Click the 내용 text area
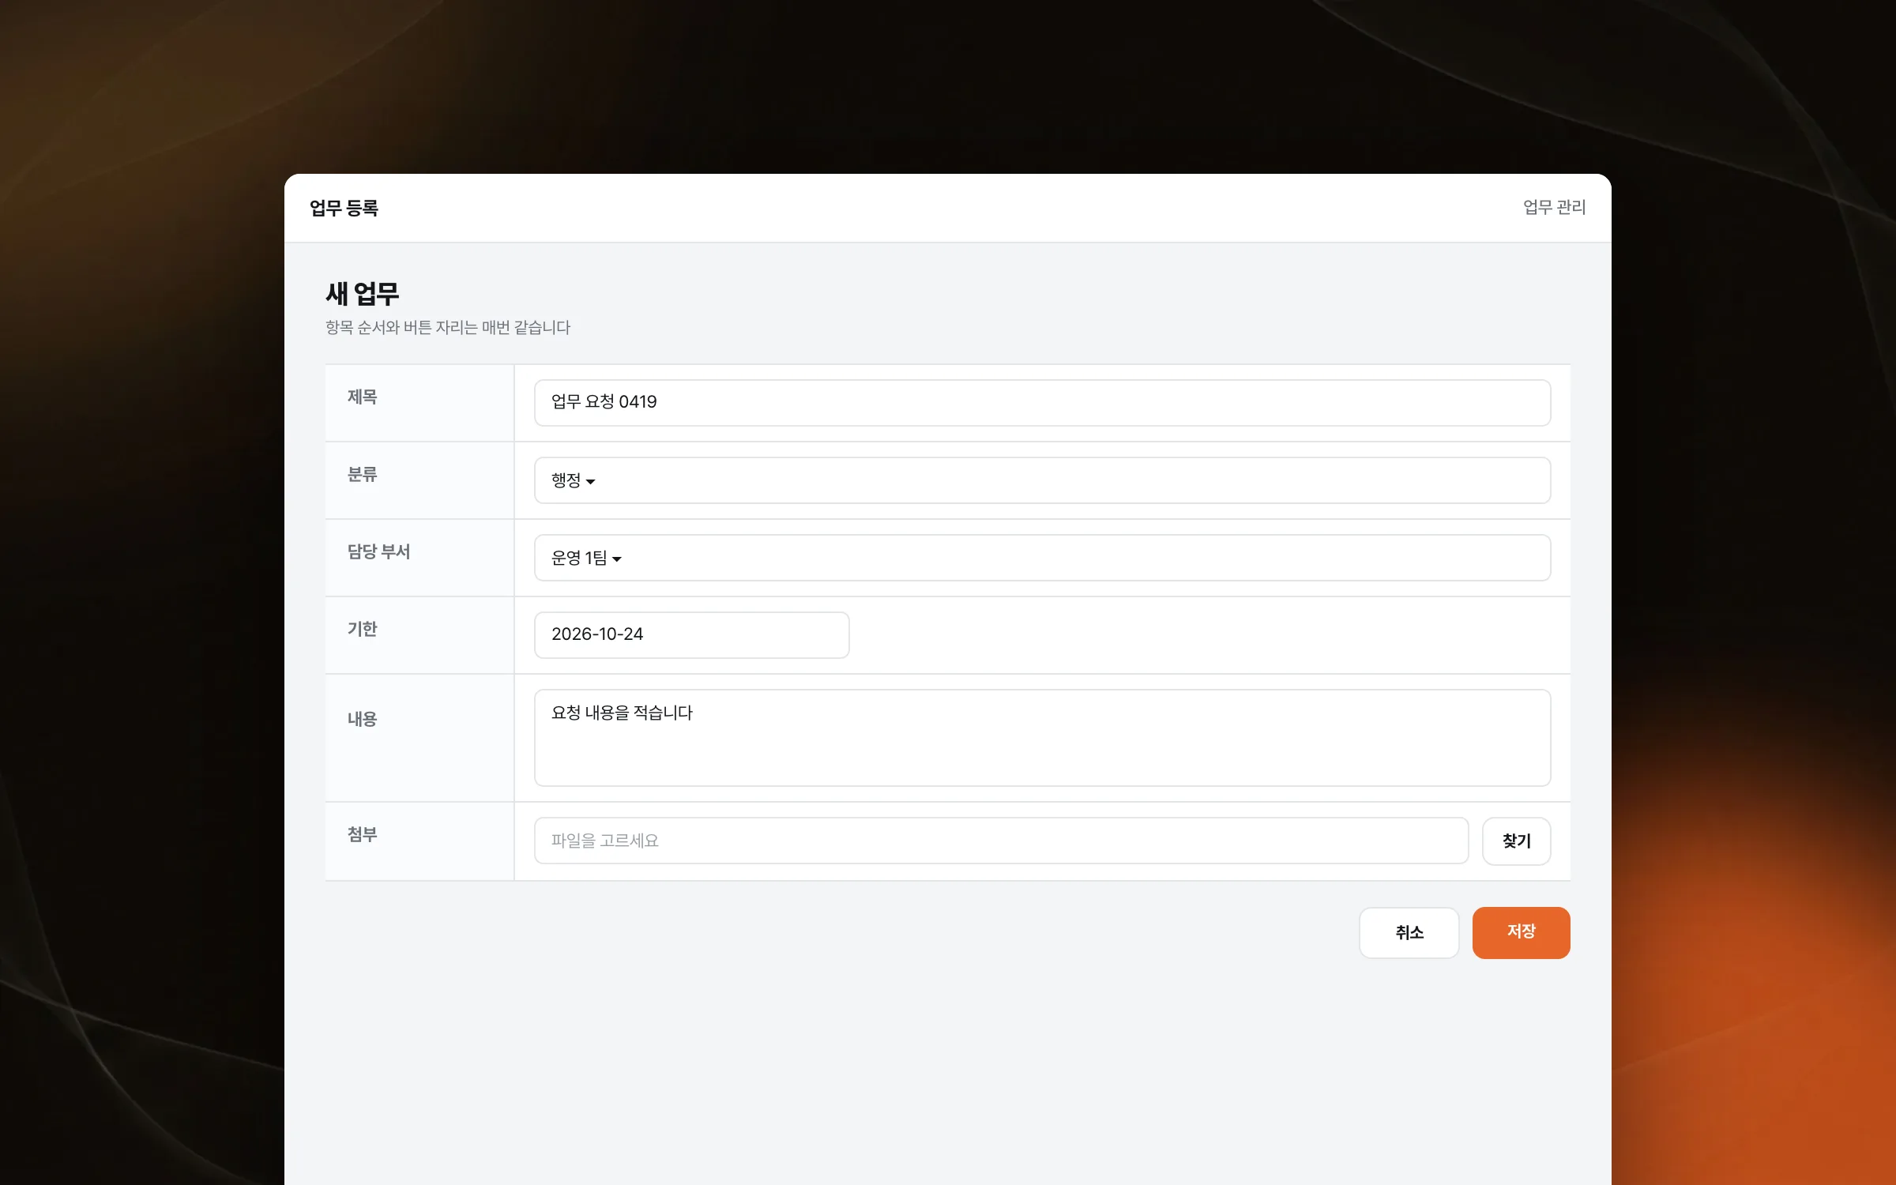The height and width of the screenshot is (1185, 1896). coord(1042,738)
